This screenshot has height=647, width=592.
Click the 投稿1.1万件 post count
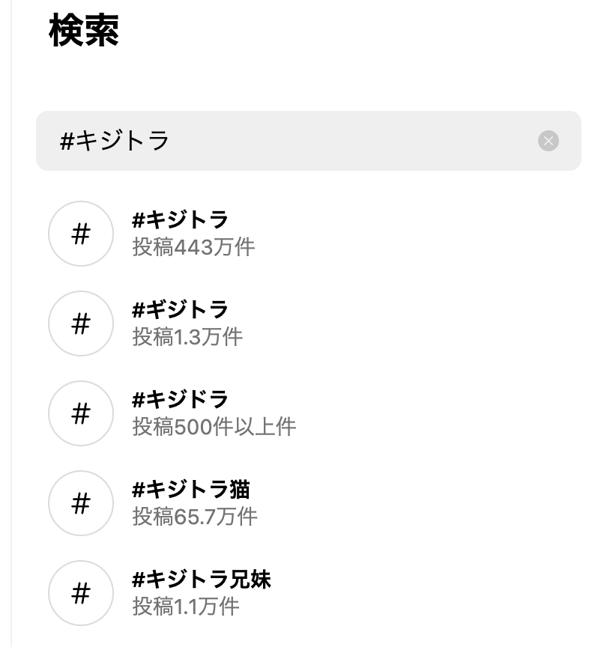pos(186,606)
